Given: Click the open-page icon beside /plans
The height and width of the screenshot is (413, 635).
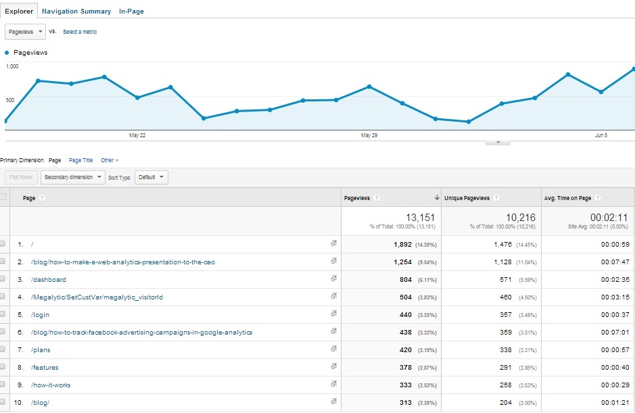Looking at the screenshot, I should coord(333,349).
